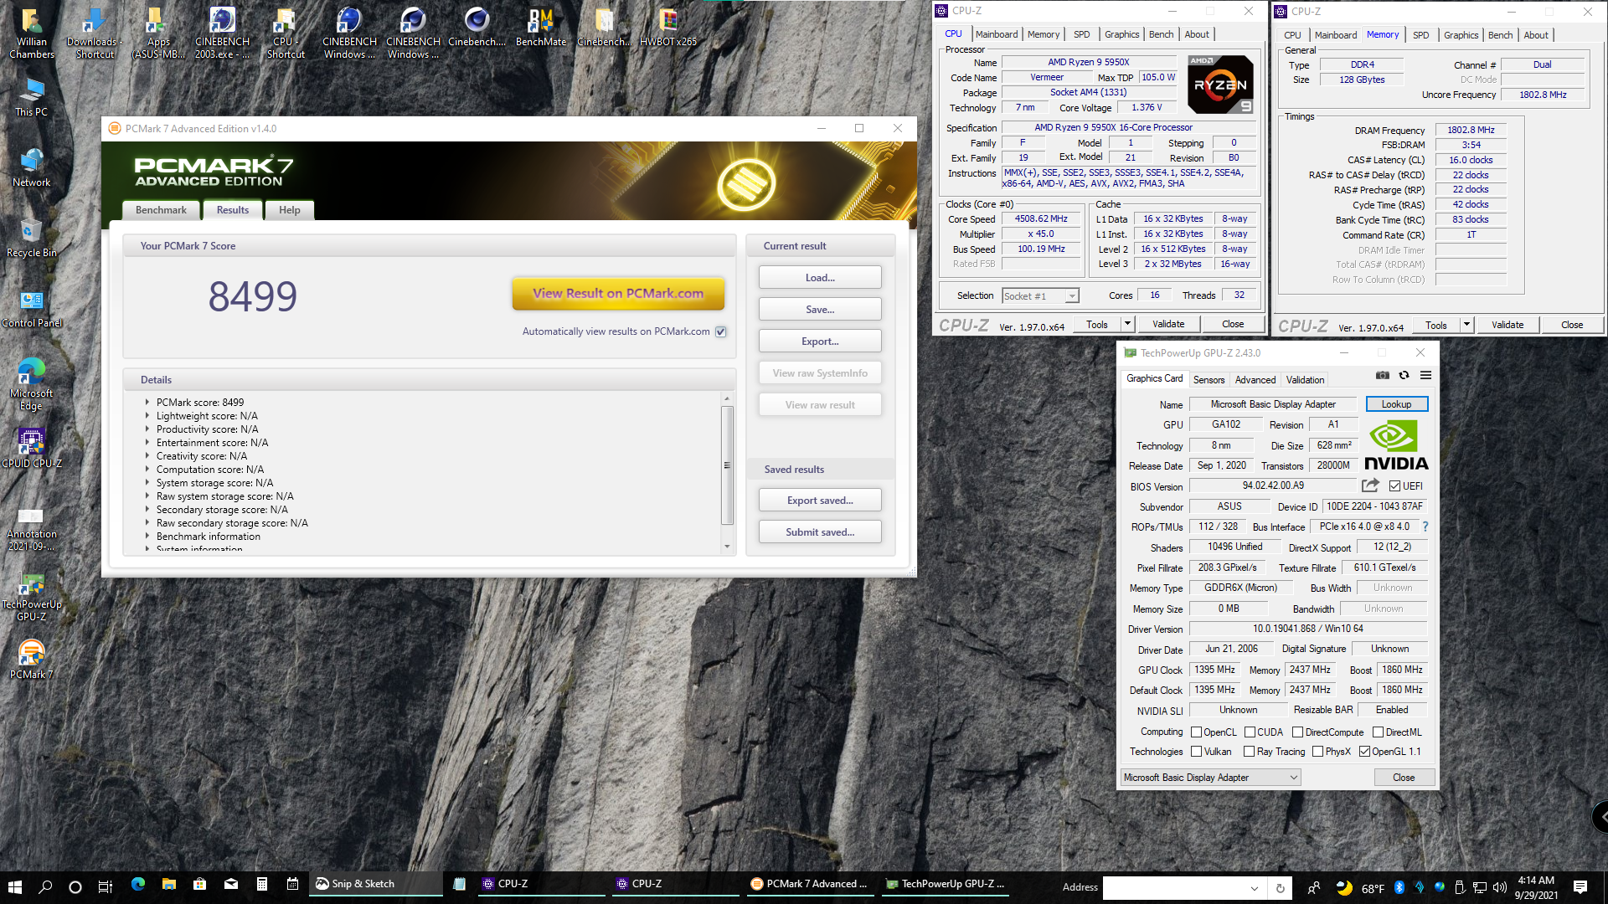Switch to PCMark Help tab
The height and width of the screenshot is (904, 1608).
[289, 210]
